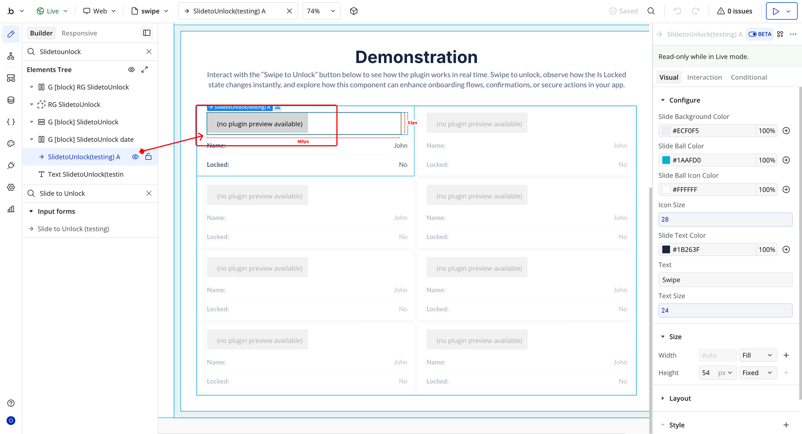802x434 pixels.
Task: Open the Data tab database icon
Action: click(x=11, y=100)
